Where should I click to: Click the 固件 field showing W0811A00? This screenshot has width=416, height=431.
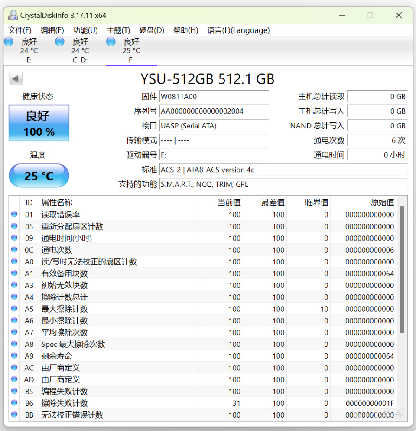(214, 97)
